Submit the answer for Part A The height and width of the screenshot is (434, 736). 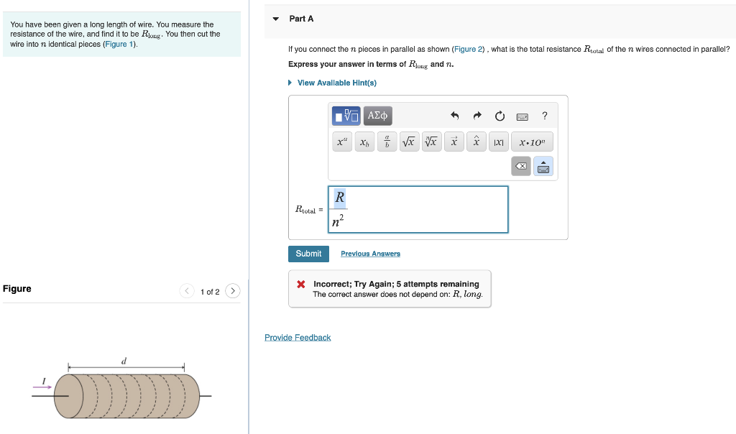308,254
